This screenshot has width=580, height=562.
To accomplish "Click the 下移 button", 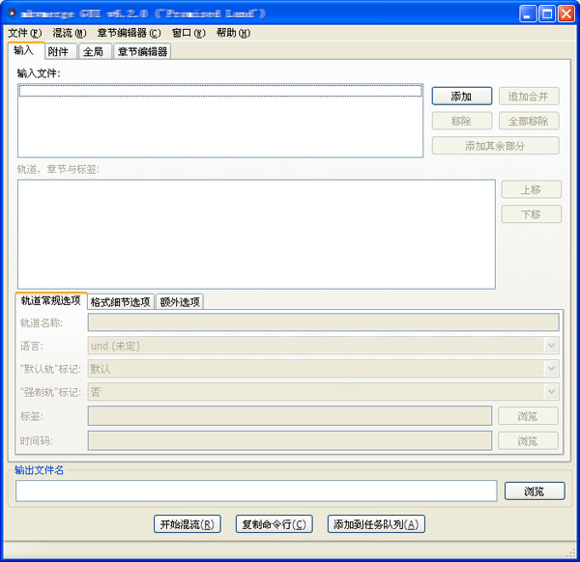I will point(531,214).
